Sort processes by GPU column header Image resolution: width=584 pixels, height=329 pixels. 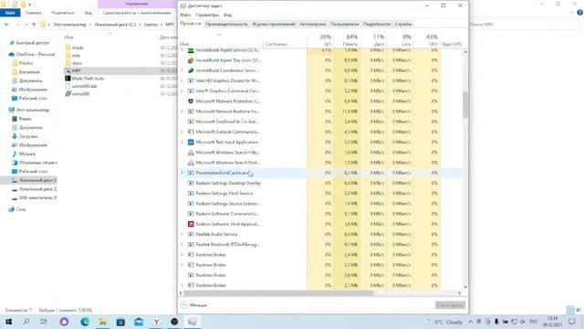pos(427,40)
